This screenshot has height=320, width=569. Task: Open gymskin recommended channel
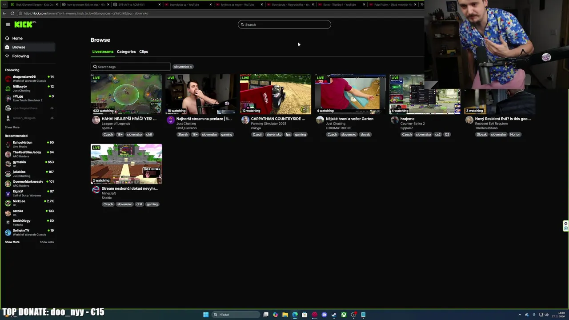[x=29, y=164]
